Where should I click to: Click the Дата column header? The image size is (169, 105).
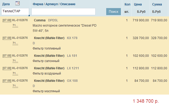[x=6, y=4]
